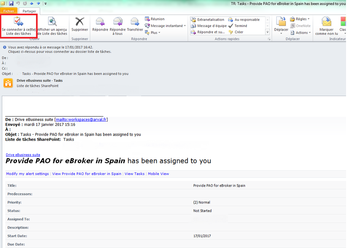Open Afficher un aperçu de Liste des tâches
The image size is (351, 248).
click(x=52, y=26)
